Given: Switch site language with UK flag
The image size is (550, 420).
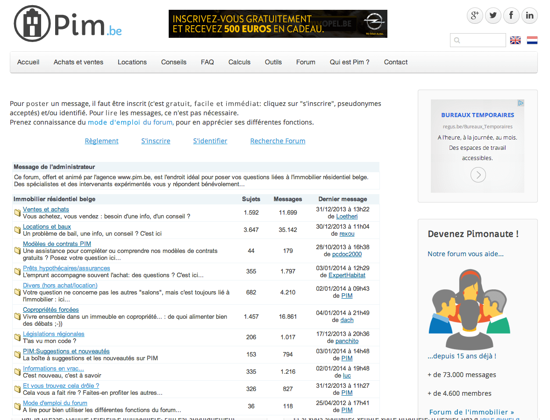Looking at the screenshot, I should [515, 40].
